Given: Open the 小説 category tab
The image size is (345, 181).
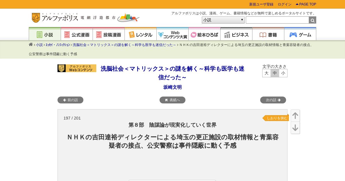Looking at the screenshot, I should pyautogui.click(x=45, y=34).
